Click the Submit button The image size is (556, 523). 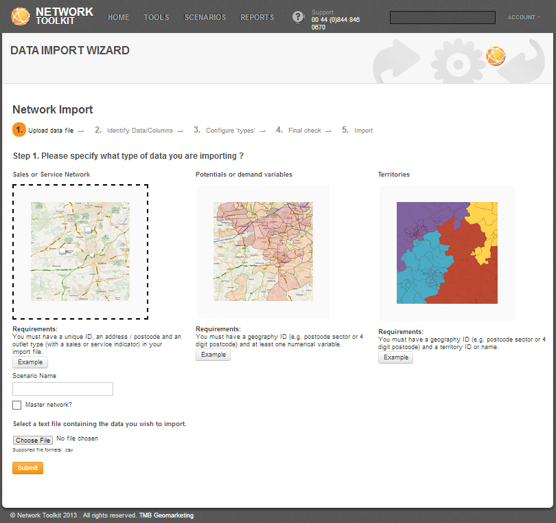(27, 468)
